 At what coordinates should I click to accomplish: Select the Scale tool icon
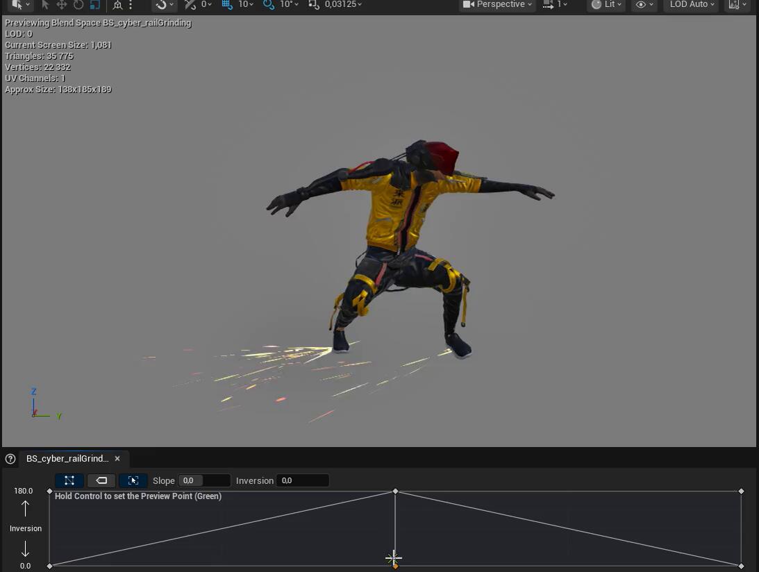click(95, 5)
